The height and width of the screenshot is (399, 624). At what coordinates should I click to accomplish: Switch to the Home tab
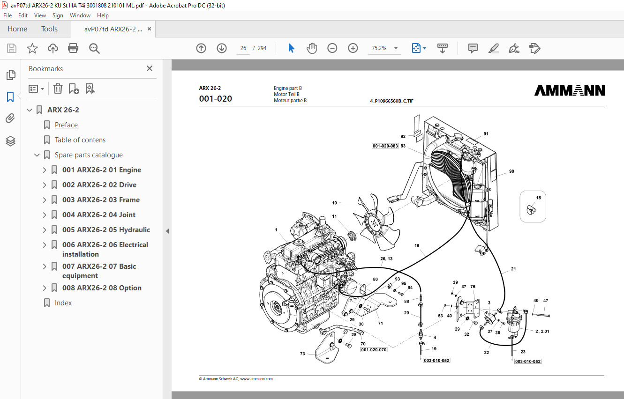[17, 29]
